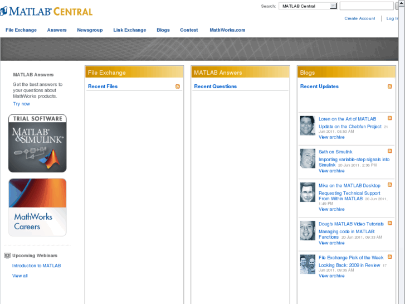Go to MathWorks.com in navigation
405x304 pixels.
227,30
